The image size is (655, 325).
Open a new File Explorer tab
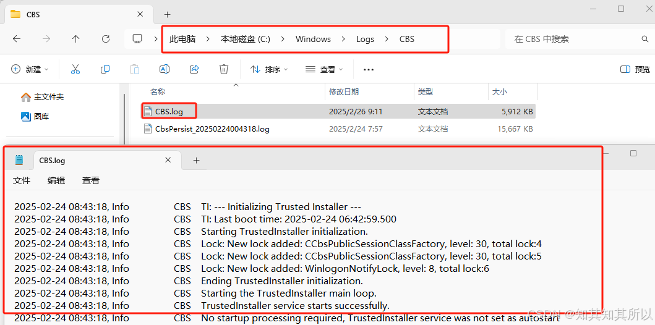(167, 15)
